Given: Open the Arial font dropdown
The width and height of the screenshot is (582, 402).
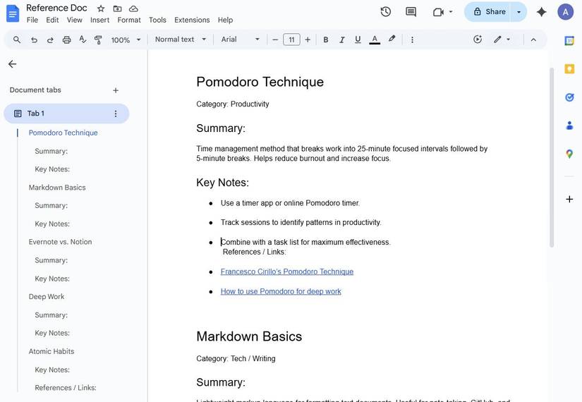Looking at the screenshot, I should [240, 39].
